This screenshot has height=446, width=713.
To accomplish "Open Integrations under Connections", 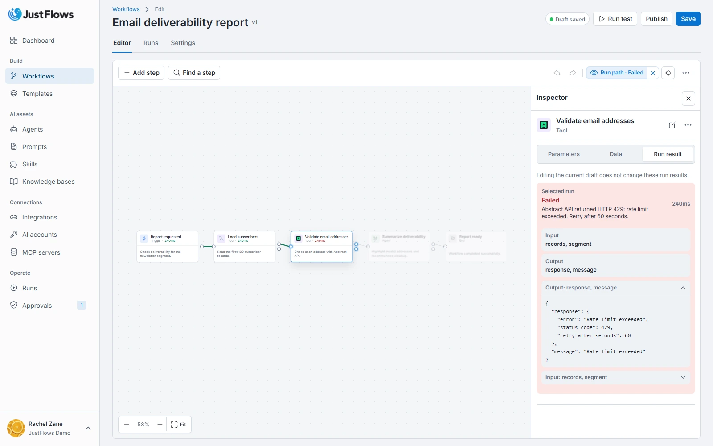I will coord(49,217).
